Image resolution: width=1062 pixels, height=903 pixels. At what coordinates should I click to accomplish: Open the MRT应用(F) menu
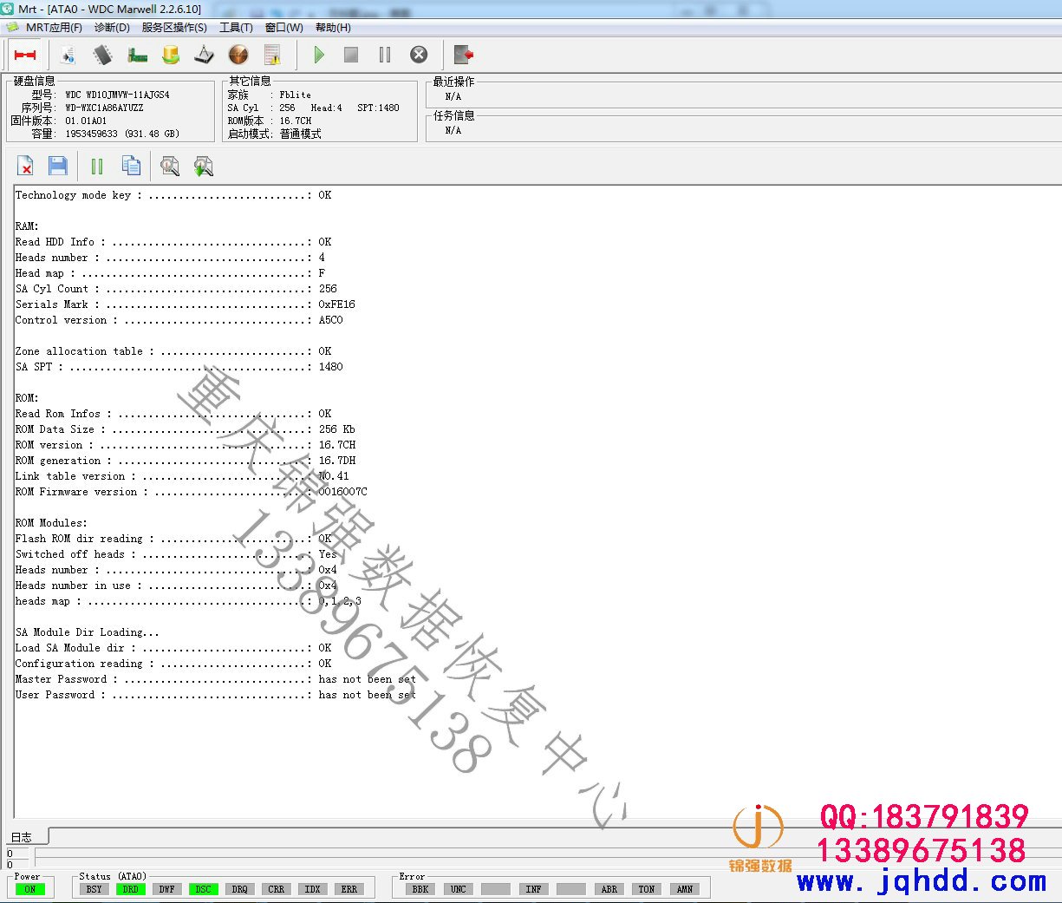point(54,28)
